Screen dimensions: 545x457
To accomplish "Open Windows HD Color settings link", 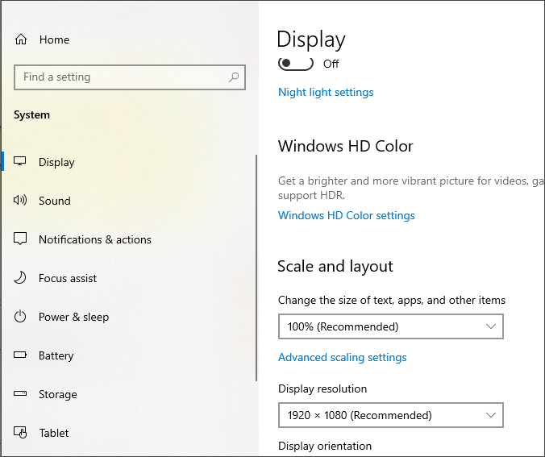I will (347, 215).
